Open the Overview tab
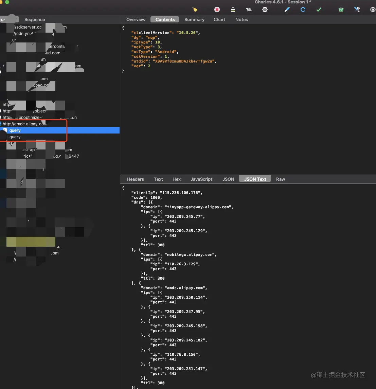Image resolution: width=376 pixels, height=389 pixels. pyautogui.click(x=136, y=20)
